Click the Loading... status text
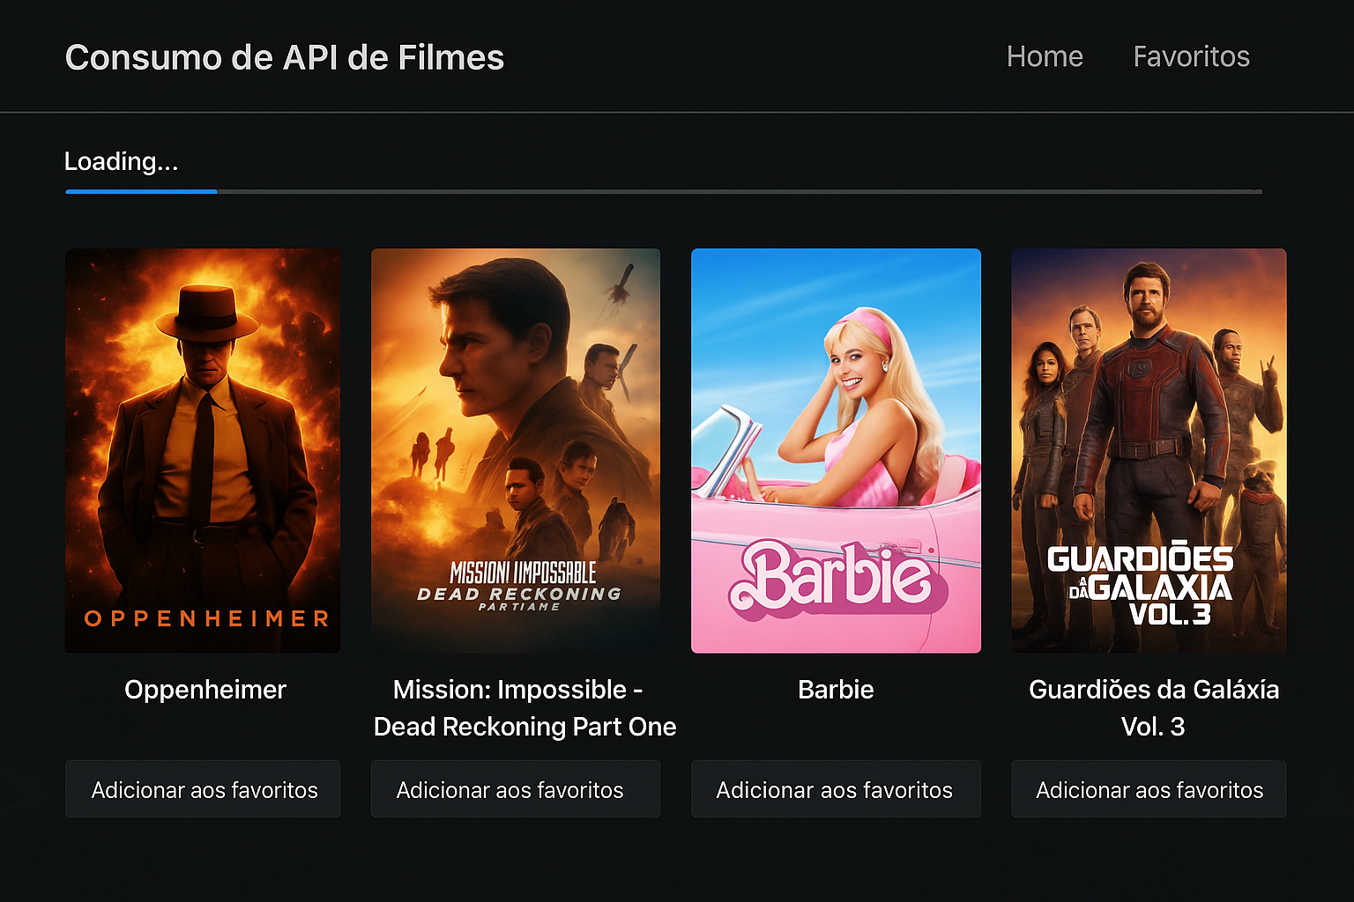 point(121,161)
